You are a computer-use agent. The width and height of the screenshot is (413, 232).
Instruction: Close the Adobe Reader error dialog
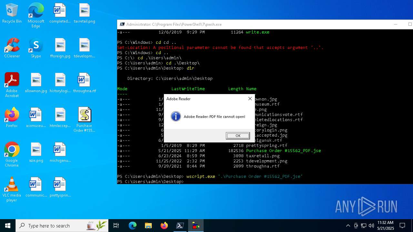[x=250, y=99]
